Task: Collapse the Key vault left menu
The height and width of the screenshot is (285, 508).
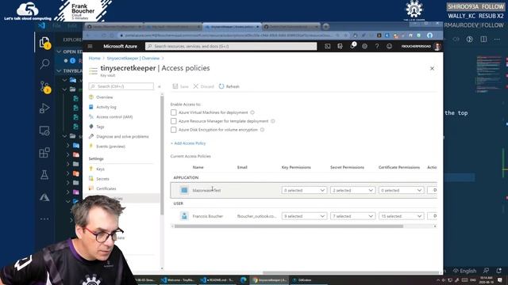Action: pyautogui.click(x=159, y=86)
